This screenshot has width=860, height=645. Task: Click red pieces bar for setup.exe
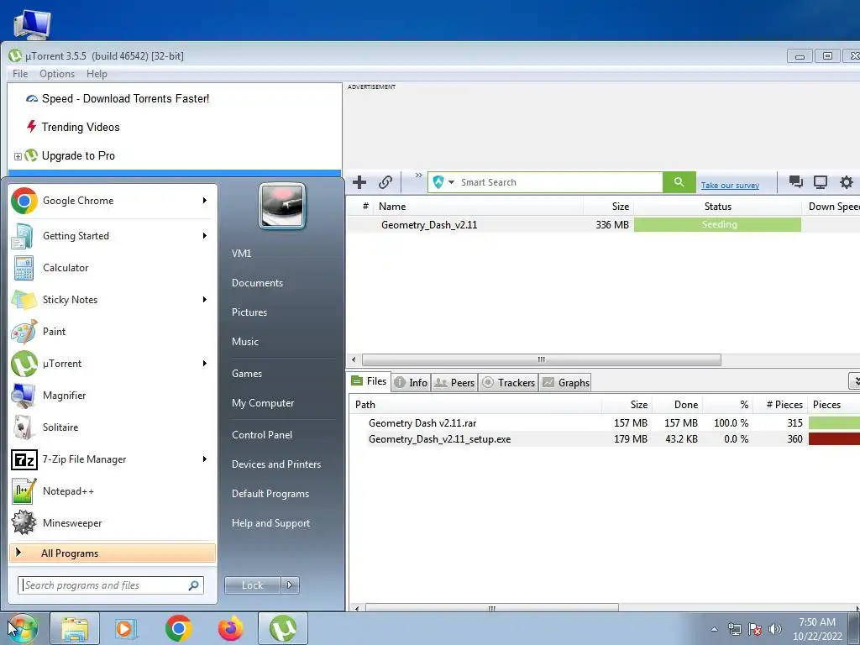(834, 438)
